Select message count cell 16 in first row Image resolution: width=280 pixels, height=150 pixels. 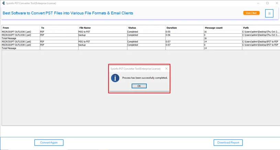click(x=223, y=32)
